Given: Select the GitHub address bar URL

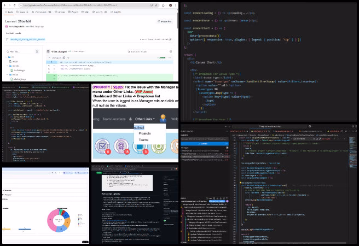Looking at the screenshot, I should point(70,5).
